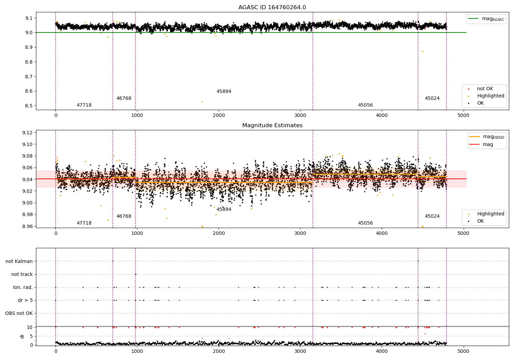Click the 'Magnitude Estimates' subplot title

[x=272, y=125]
